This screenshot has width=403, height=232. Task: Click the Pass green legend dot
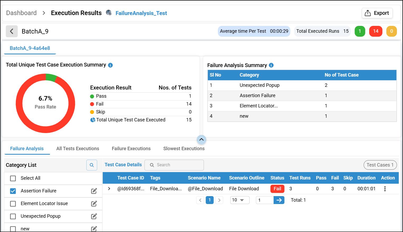click(x=92, y=96)
